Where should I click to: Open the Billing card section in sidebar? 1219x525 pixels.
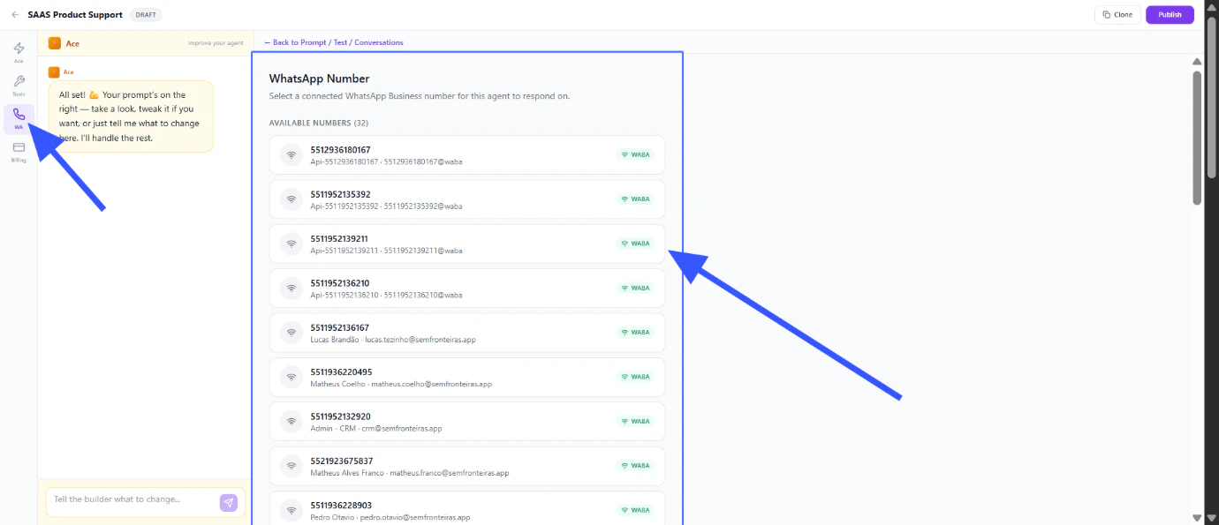[x=19, y=151]
